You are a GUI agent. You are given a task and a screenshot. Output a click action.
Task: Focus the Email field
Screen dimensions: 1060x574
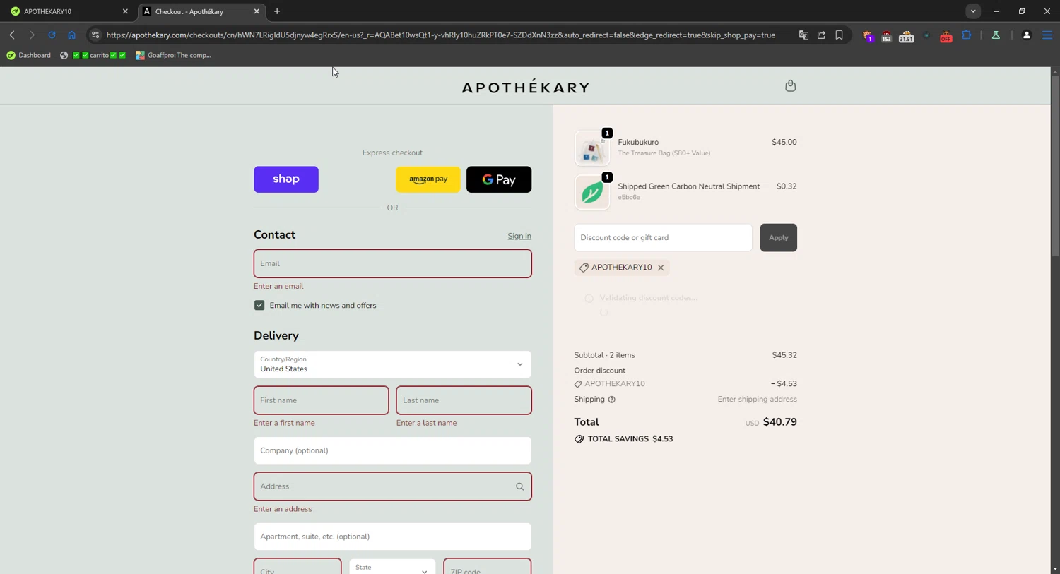click(392, 263)
